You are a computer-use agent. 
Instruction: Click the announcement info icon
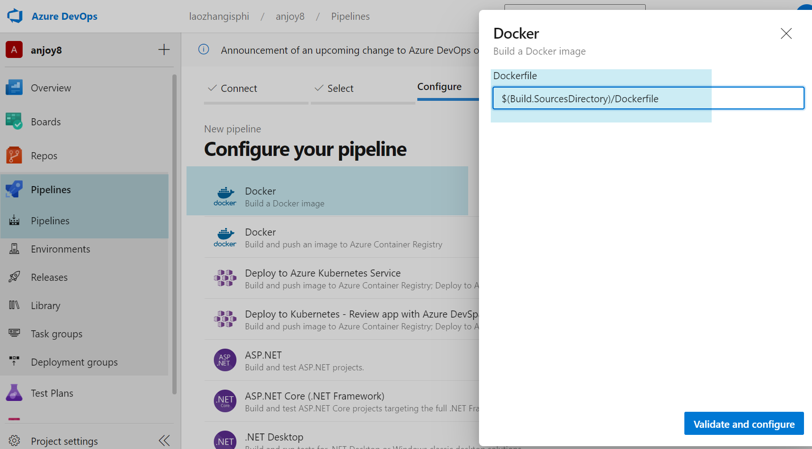pyautogui.click(x=203, y=49)
